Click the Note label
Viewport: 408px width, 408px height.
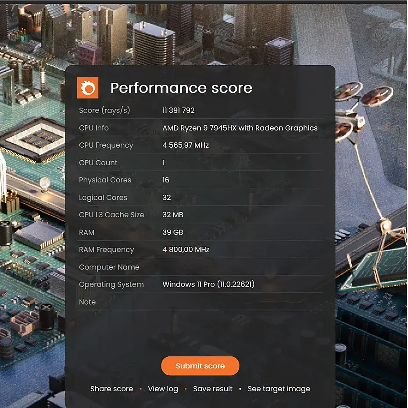[x=87, y=302]
